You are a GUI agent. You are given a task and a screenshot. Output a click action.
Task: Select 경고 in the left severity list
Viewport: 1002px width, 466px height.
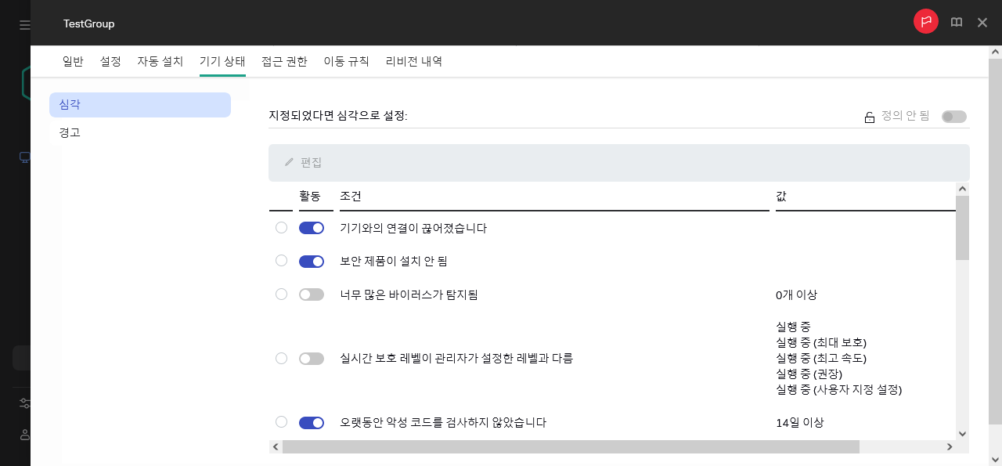click(69, 132)
